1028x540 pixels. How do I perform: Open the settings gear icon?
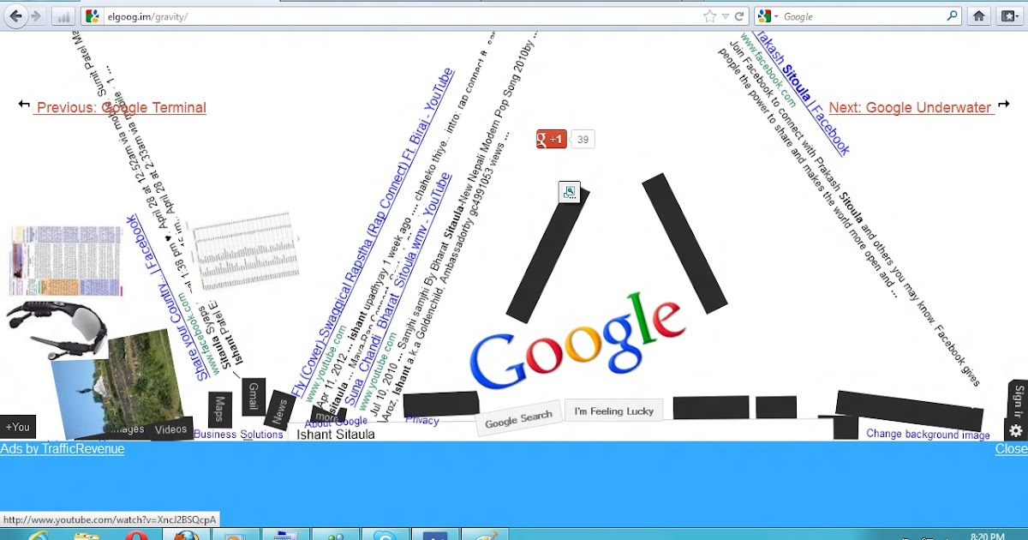1016,431
